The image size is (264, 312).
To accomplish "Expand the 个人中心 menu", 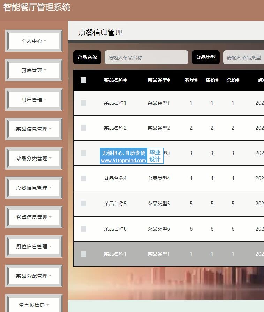I will click(34, 41).
